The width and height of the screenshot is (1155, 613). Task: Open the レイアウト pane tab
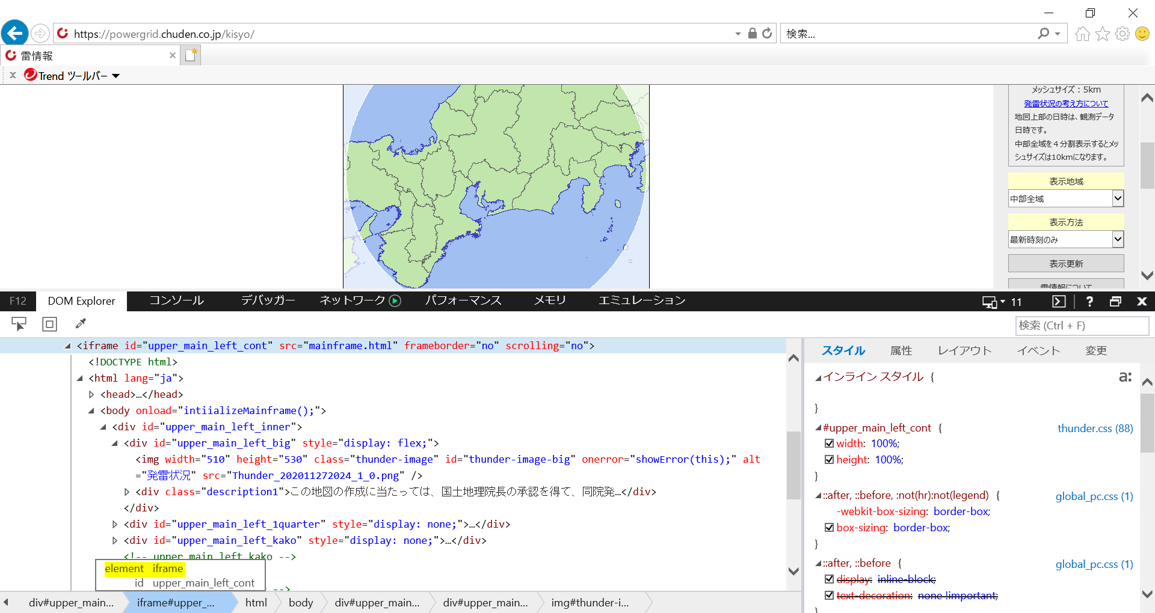[x=964, y=351]
